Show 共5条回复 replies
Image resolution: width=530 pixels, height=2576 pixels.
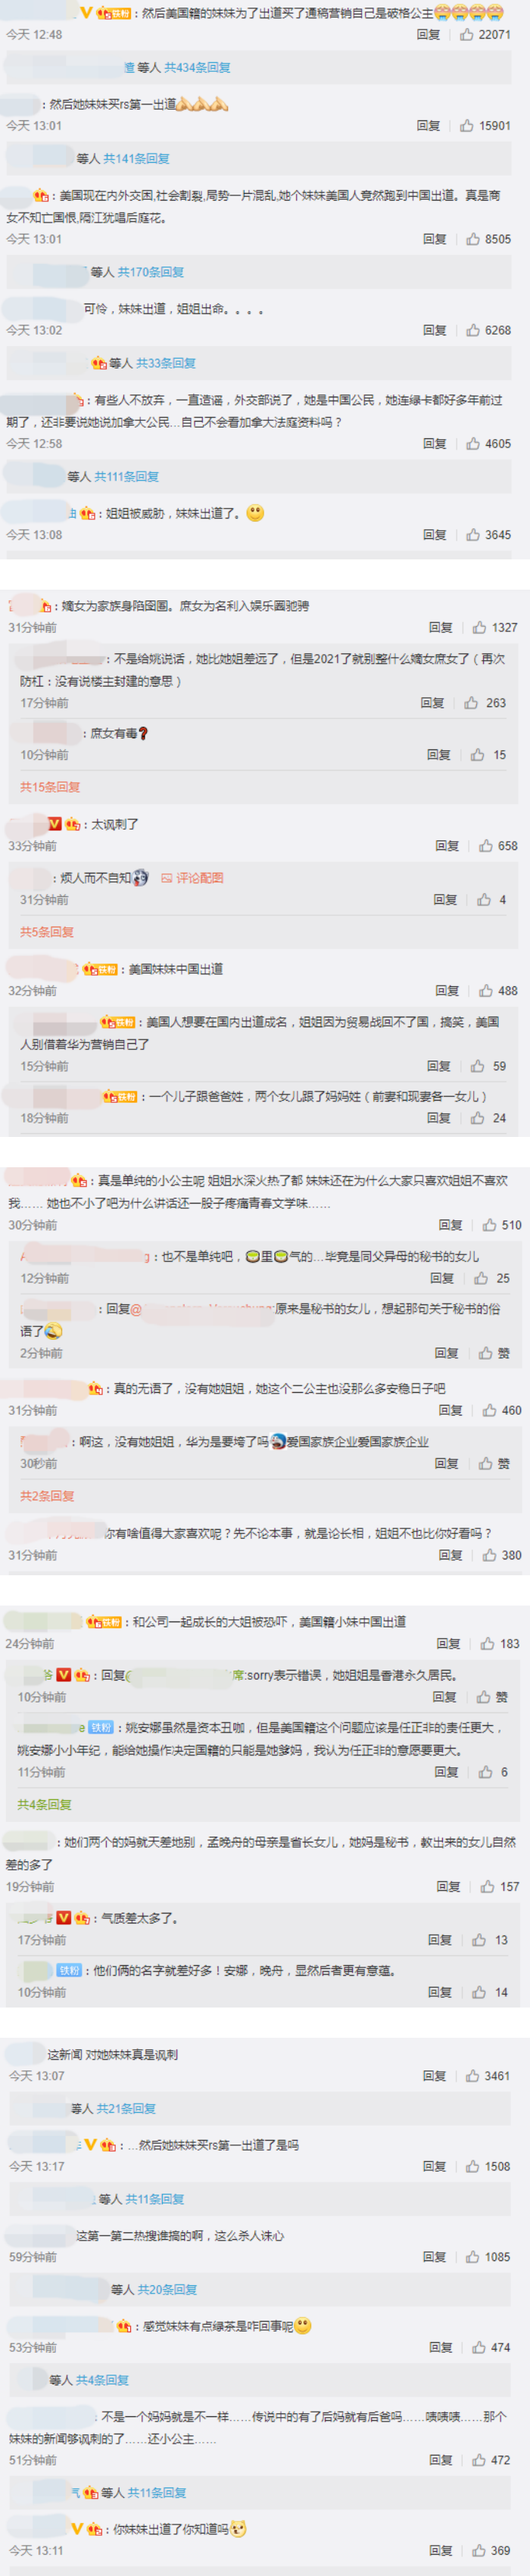click(47, 931)
